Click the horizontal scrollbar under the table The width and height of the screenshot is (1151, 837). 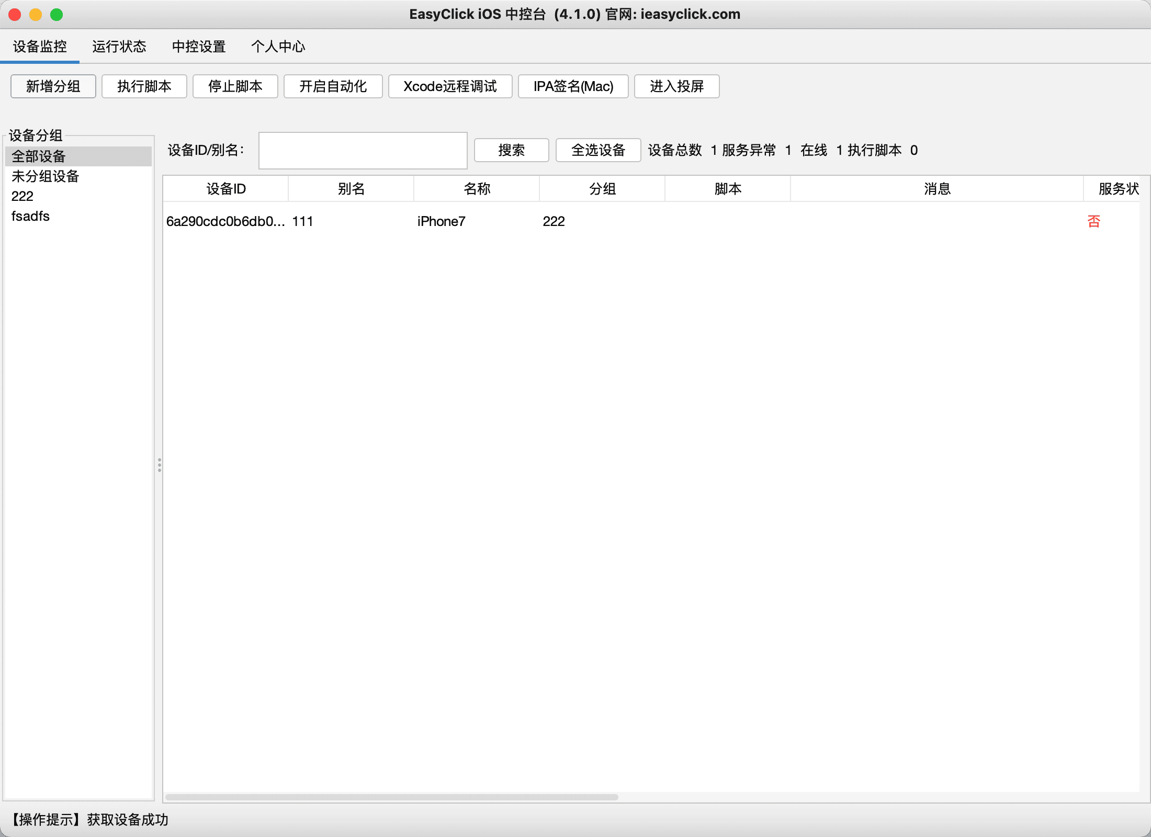[391, 797]
